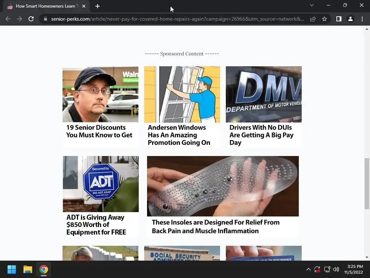Open 'ADT is Giving Away $850' headline
This screenshot has height=278, width=370.
96,224
